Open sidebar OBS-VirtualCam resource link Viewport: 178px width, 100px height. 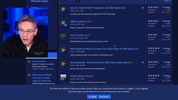pyautogui.click(x=39, y=61)
